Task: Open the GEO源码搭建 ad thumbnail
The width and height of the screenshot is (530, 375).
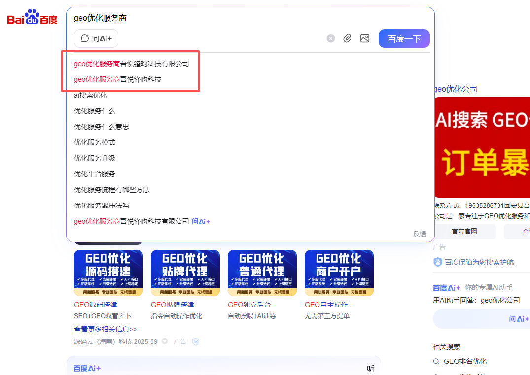Action: 108,273
